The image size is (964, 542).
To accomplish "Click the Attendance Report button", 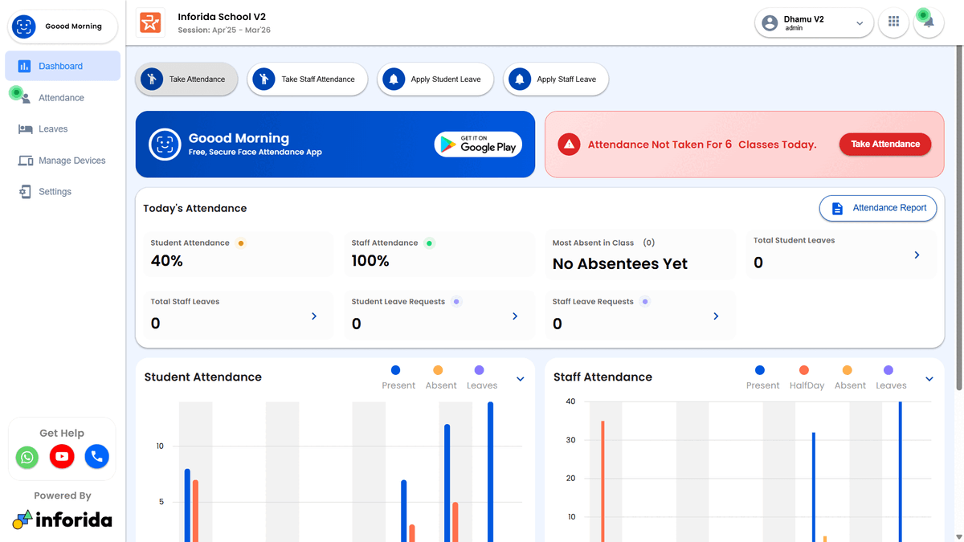I will pyautogui.click(x=878, y=208).
